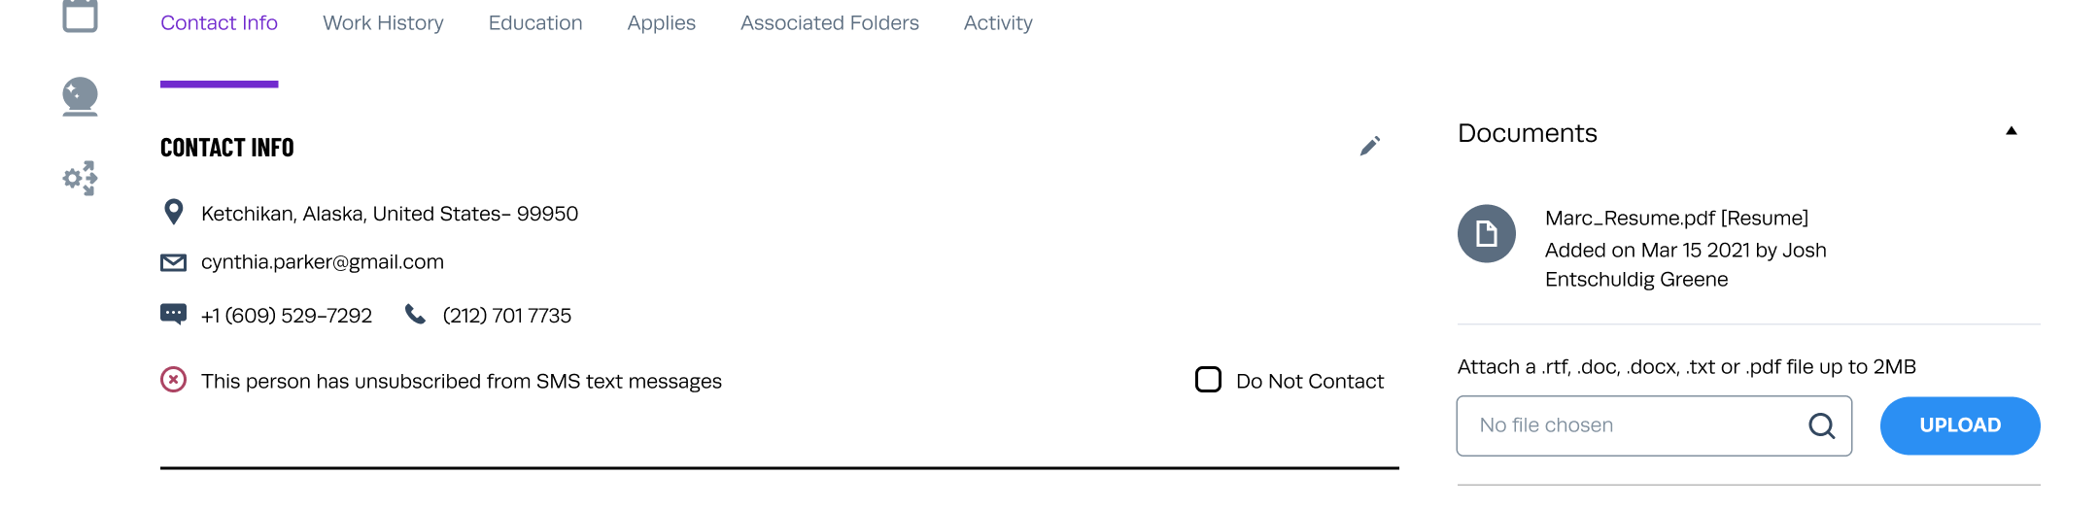Click the resume document icon
The width and height of the screenshot is (2099, 509).
point(1486,233)
